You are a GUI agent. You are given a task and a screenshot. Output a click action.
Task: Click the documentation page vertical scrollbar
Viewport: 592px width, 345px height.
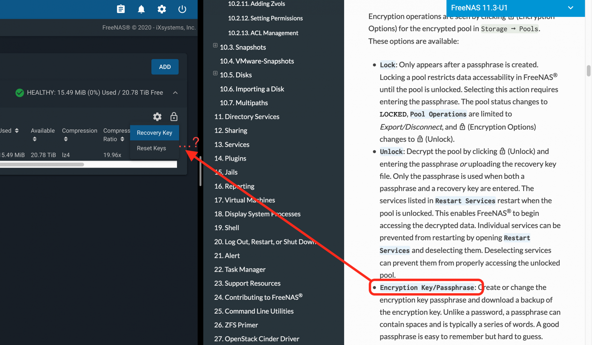point(589,70)
